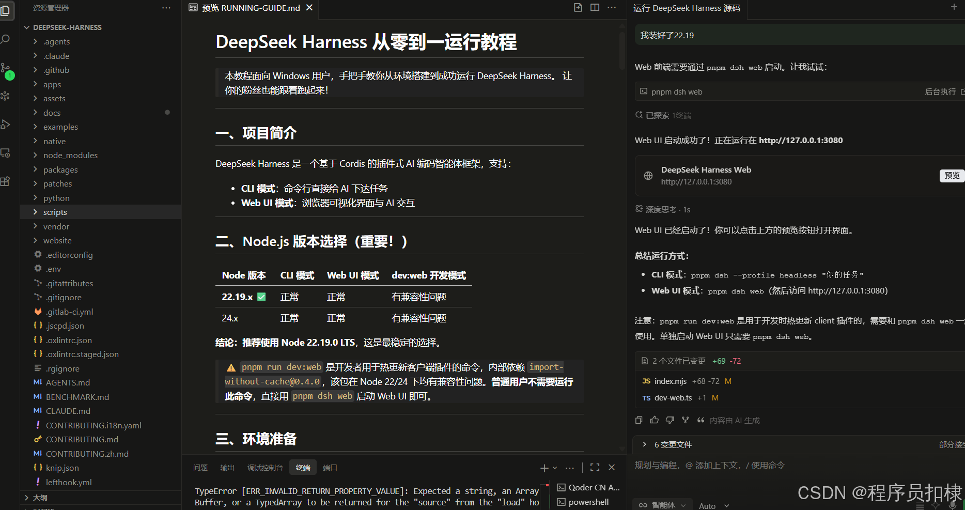965x510 pixels.
Task: Open the Auto model dropdown
Action: pyautogui.click(x=714, y=506)
